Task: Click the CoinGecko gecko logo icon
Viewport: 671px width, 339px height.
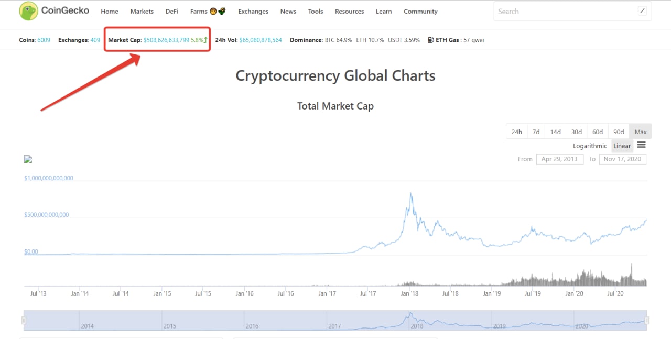Action: point(28,11)
